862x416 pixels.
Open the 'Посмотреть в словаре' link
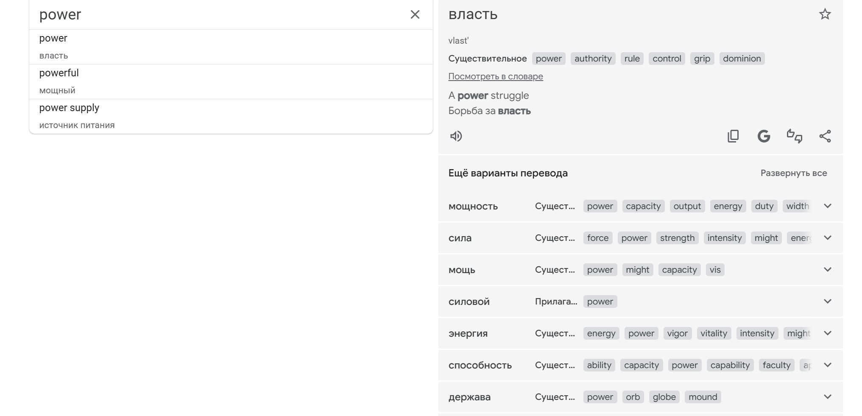point(495,76)
